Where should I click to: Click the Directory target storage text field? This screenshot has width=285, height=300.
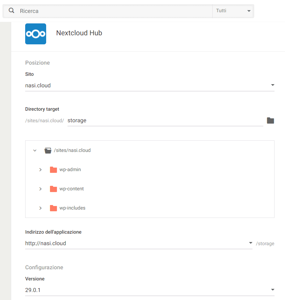coord(164,120)
